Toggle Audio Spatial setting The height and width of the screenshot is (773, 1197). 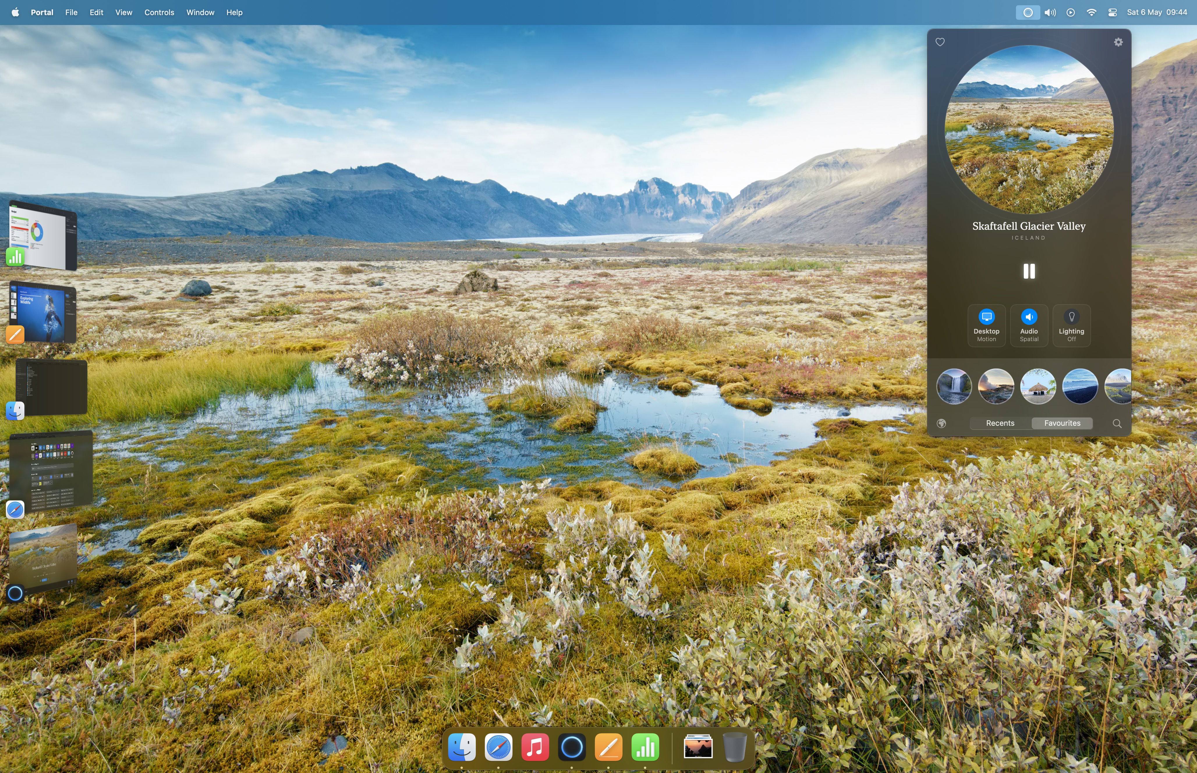1029,325
